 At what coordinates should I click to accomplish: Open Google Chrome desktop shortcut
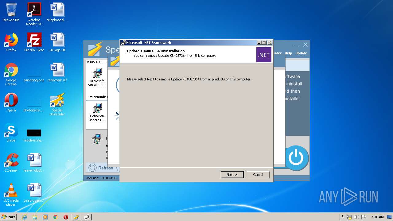tap(11, 74)
